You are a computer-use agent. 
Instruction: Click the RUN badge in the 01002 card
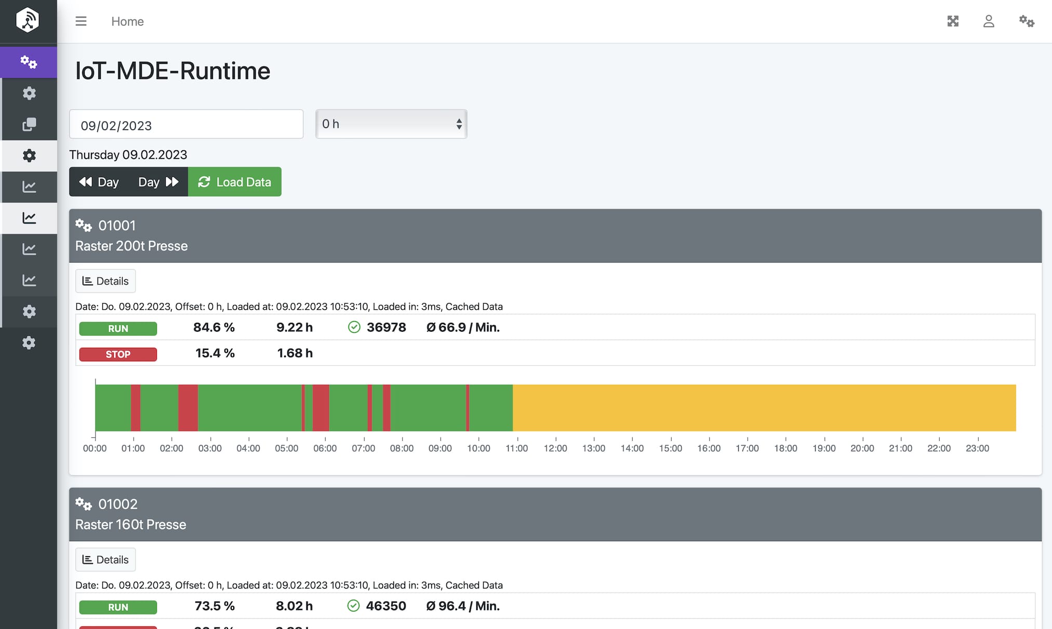click(x=118, y=607)
